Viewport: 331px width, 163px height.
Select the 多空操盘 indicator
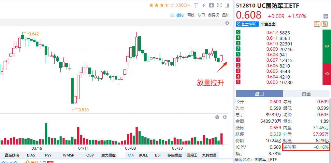tap(175, 156)
